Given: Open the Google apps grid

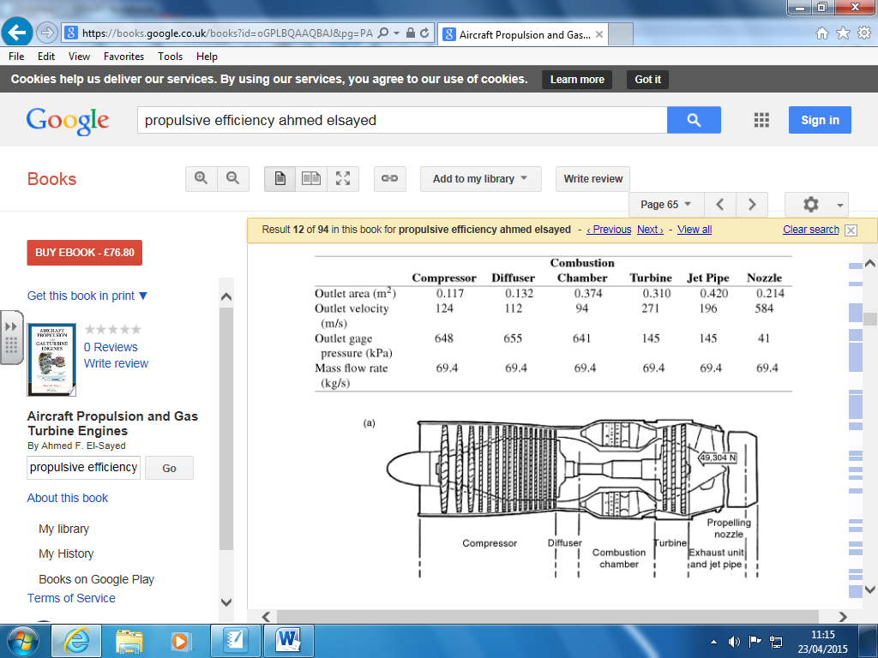Looking at the screenshot, I should [x=761, y=120].
